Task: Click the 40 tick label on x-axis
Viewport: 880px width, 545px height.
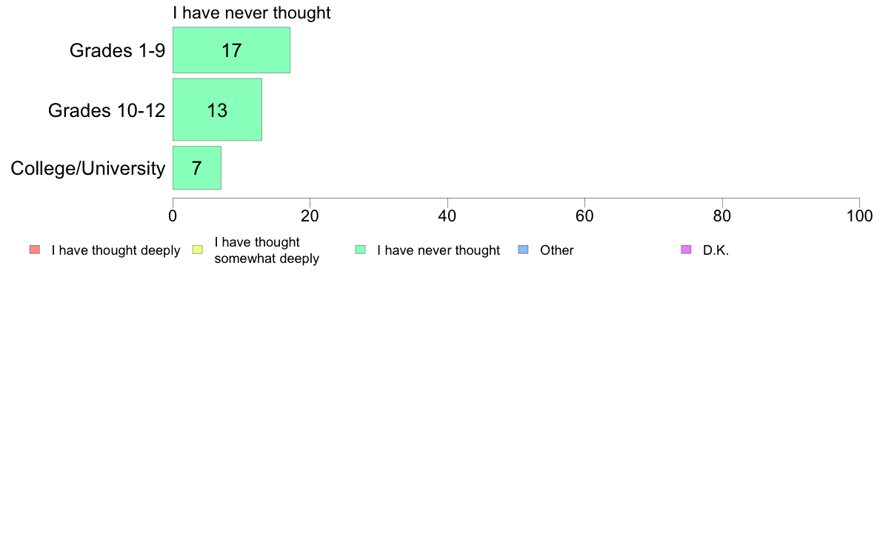Action: point(447,216)
